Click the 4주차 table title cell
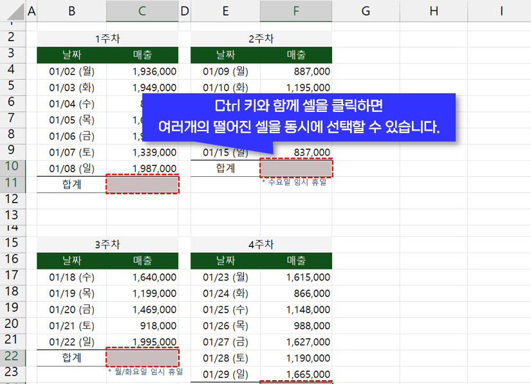Viewport: 531px width, 384px height. pyautogui.click(x=261, y=244)
